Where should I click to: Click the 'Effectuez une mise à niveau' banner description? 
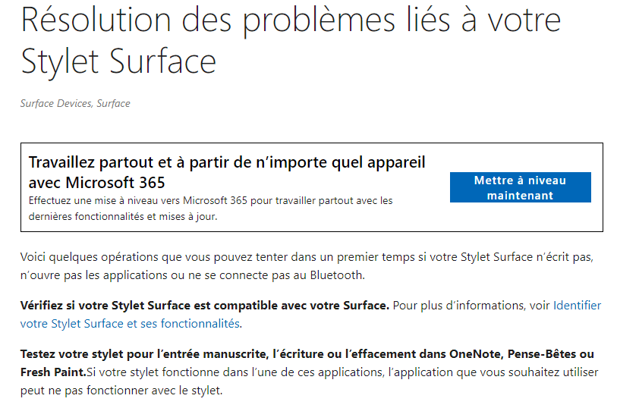[x=210, y=201]
